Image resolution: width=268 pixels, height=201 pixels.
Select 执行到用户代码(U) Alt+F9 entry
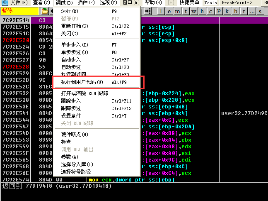coord(97,82)
